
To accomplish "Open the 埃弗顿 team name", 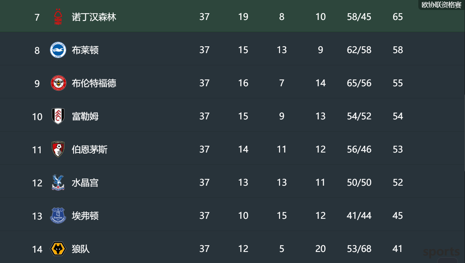I will 85,216.
